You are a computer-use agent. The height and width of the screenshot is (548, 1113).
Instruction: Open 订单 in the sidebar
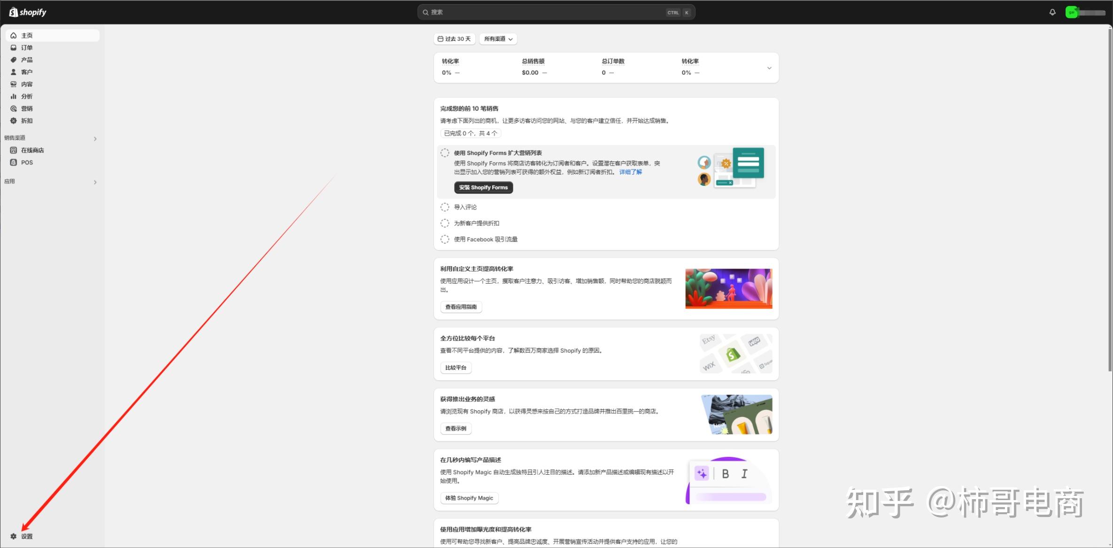tap(53, 48)
